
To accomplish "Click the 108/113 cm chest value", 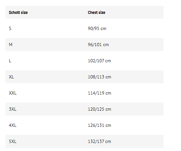I will click(x=99, y=77).
